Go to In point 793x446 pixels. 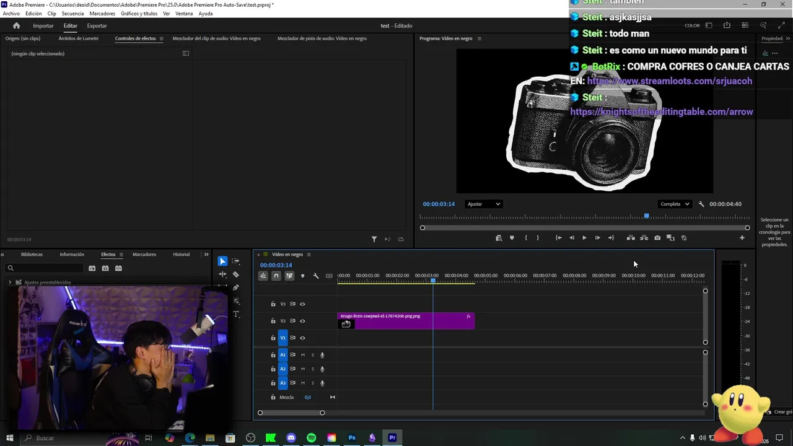click(x=558, y=238)
